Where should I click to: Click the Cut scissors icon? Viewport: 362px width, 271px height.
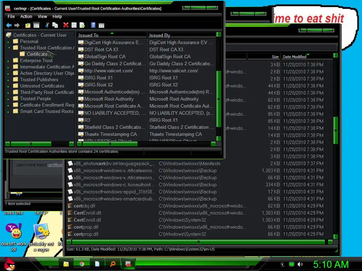(x=47, y=25)
